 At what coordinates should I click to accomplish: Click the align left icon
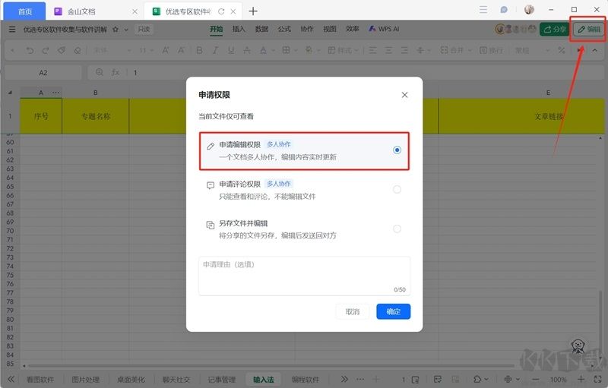[x=372, y=50]
